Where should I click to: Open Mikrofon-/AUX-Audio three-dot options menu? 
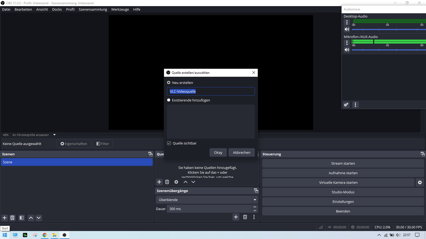[x=347, y=43]
